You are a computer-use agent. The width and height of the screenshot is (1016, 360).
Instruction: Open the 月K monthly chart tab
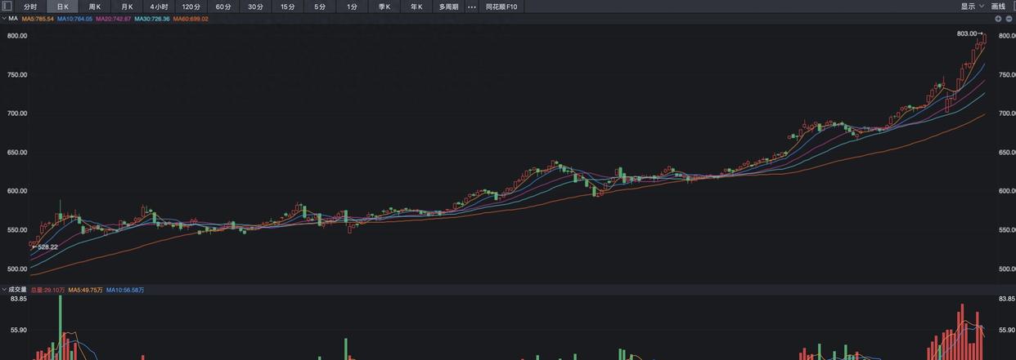[x=127, y=7]
